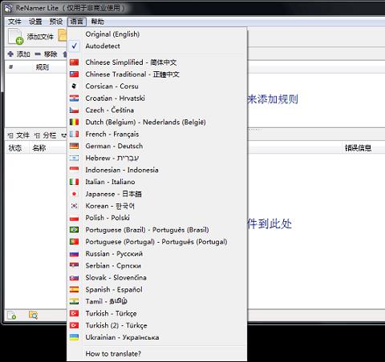Select Croatian - Hrvatski language
This screenshot has width=385, height=362.
157,99
